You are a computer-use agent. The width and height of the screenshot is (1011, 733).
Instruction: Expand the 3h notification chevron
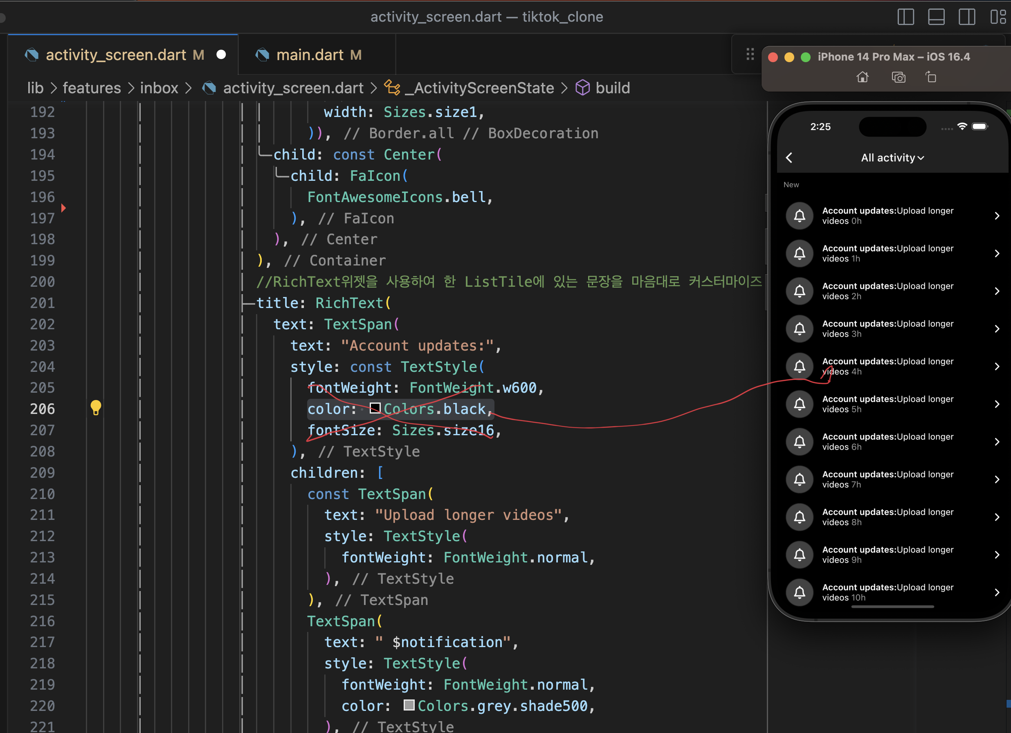point(997,329)
